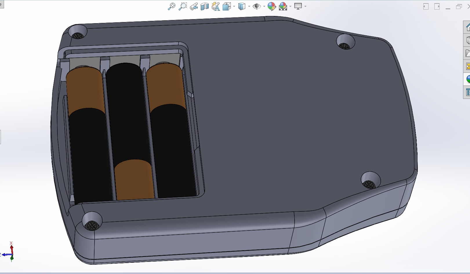
Task: Expand the View Orientation dropdown arrow
Action: pos(234,6)
